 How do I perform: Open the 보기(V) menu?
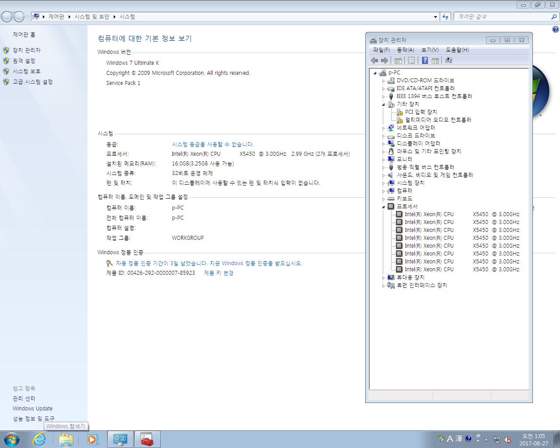click(x=430, y=50)
